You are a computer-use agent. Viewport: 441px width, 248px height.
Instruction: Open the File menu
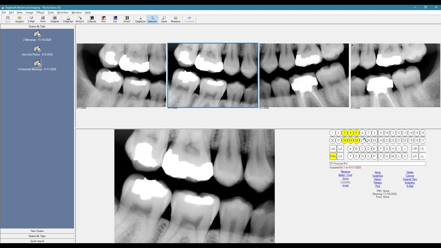tap(3, 12)
